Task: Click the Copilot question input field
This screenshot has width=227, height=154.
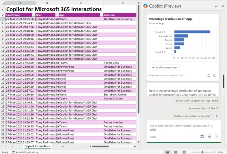Action: point(183,128)
